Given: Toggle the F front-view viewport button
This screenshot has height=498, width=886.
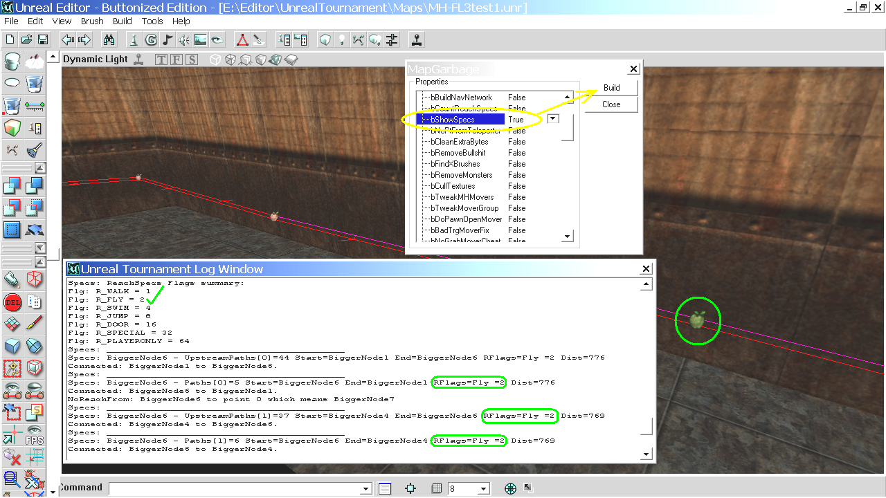Looking at the screenshot, I should point(177,59).
